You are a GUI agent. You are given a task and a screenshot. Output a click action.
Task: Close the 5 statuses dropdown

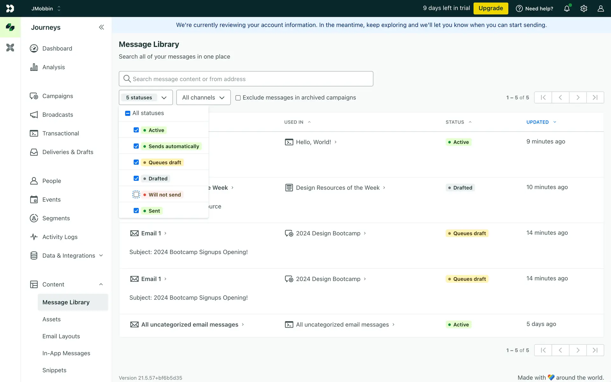[x=146, y=97]
